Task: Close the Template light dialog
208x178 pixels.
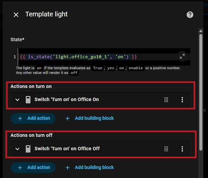Action: [x=16, y=15]
